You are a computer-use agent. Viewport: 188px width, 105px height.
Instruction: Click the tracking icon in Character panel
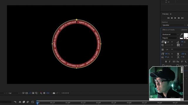(178, 45)
